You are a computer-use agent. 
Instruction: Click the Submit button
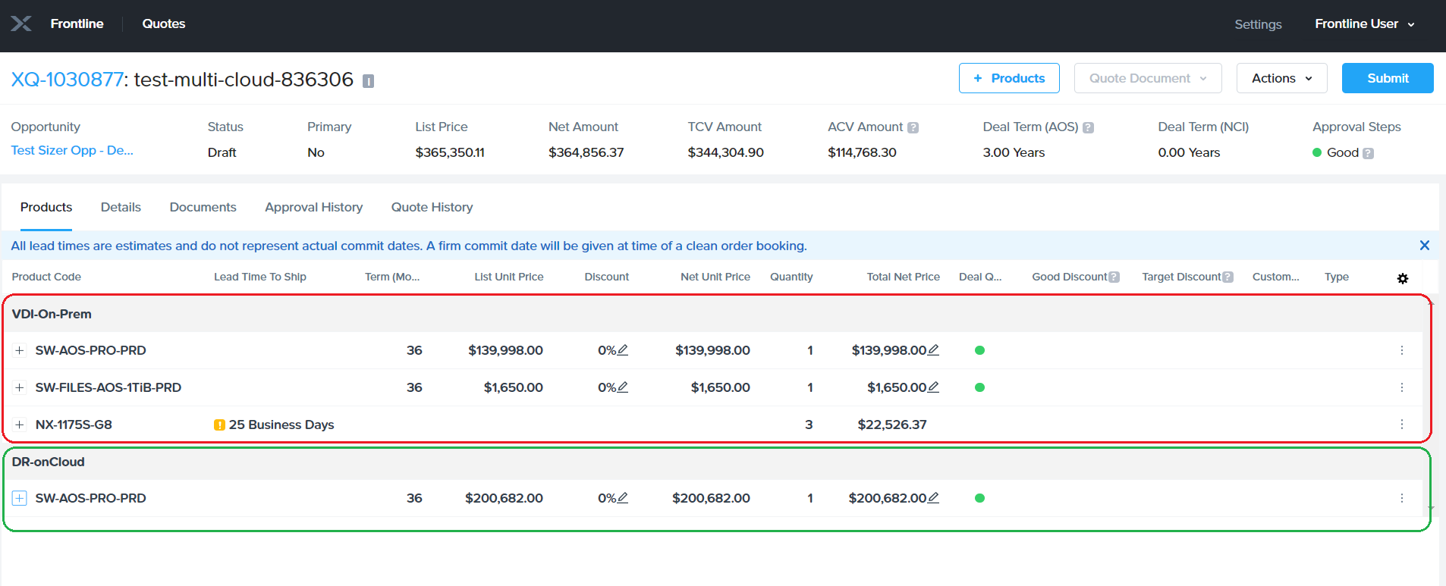click(1388, 78)
